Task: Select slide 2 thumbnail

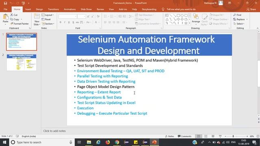Action: (x=22, y=62)
